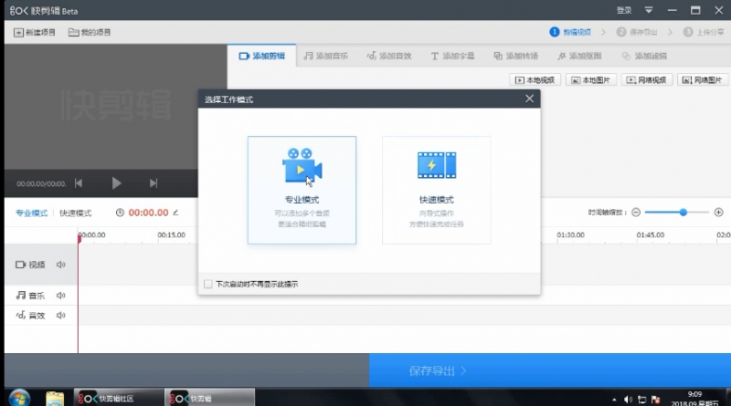Mute the 音效 track
This screenshot has height=406, width=731.
tap(60, 315)
